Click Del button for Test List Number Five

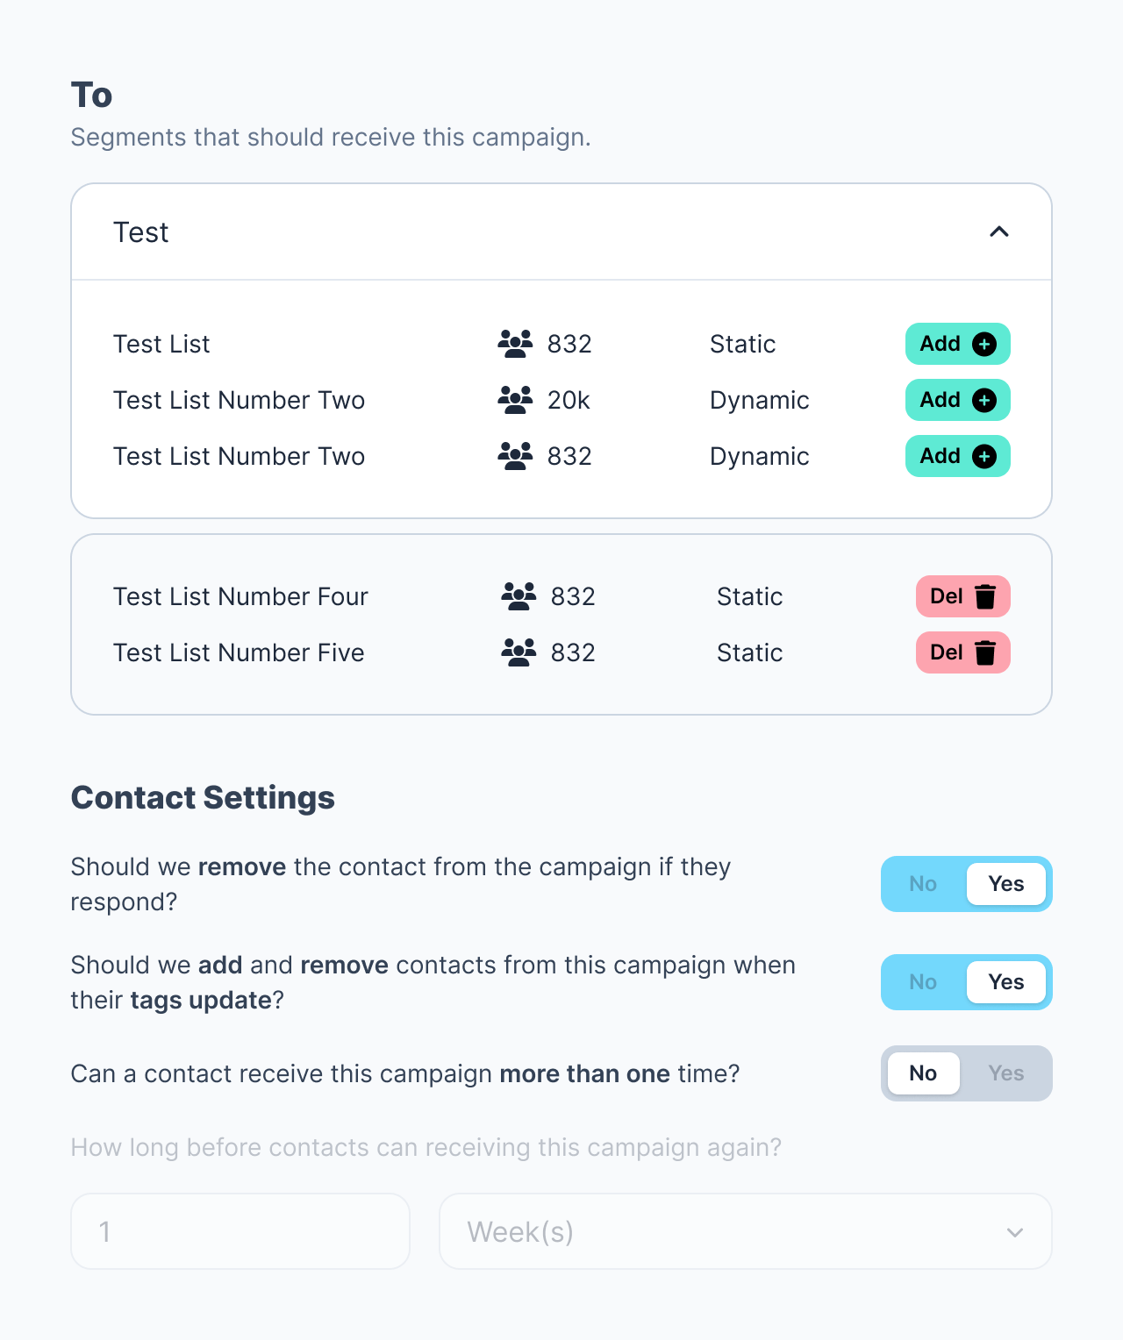[x=962, y=652]
